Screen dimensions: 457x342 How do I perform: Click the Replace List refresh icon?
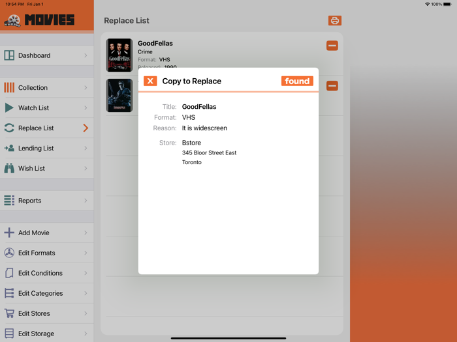pyautogui.click(x=9, y=128)
